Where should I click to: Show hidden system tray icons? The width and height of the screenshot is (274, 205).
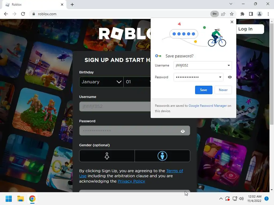(x=221, y=199)
